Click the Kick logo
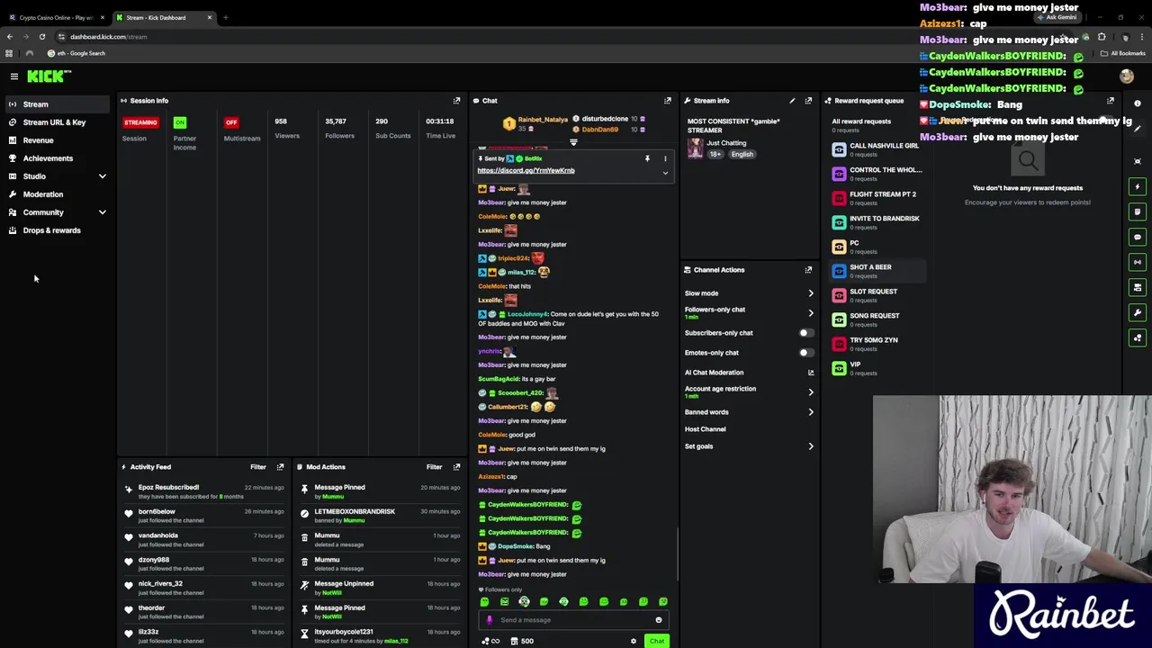The image size is (1152, 648). pos(45,76)
